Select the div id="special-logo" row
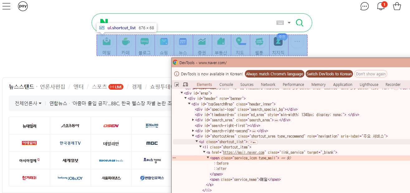410x193 pixels. (x=246, y=109)
